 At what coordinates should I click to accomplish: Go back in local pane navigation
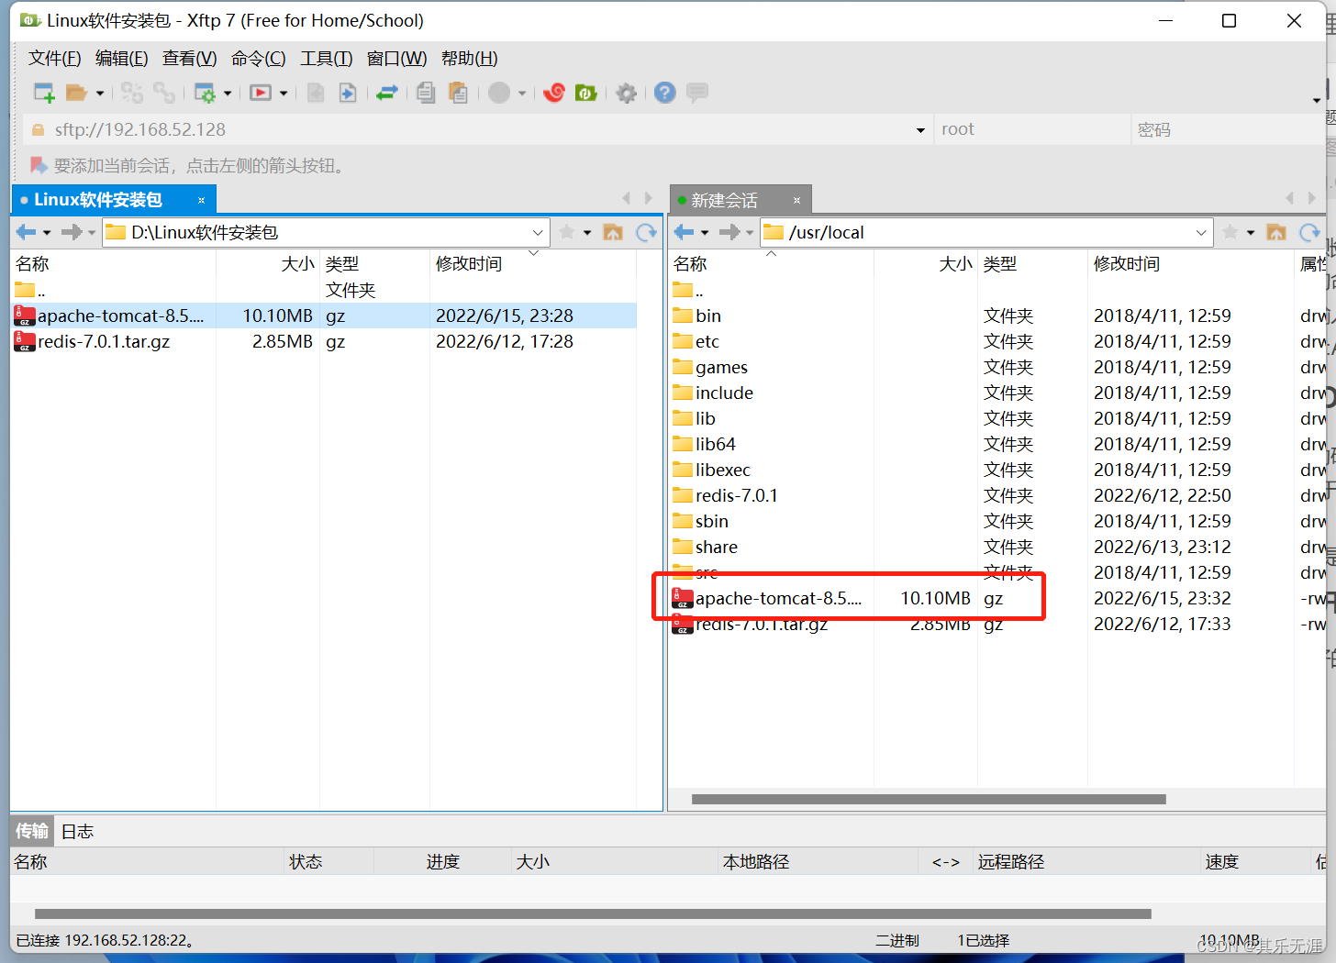coord(27,233)
